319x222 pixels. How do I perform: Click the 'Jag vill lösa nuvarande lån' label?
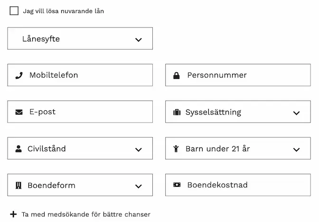[63, 11]
